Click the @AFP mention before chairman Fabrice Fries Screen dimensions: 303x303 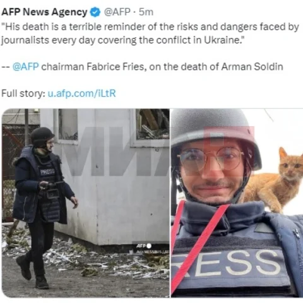(26, 67)
